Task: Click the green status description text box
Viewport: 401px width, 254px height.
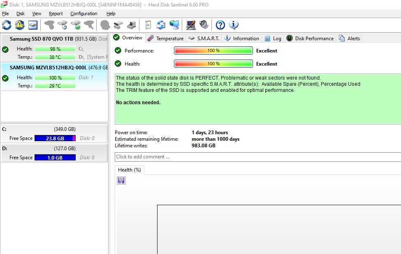Action: (x=258, y=99)
